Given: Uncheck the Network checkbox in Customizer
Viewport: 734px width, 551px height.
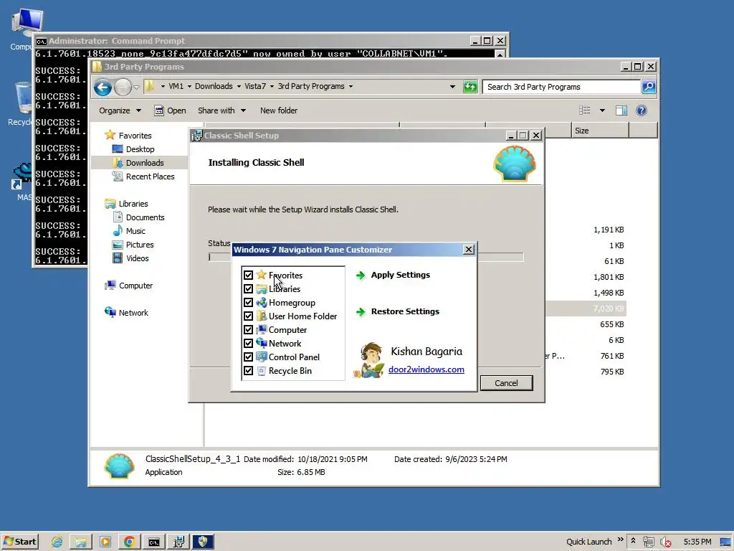Looking at the screenshot, I should (249, 344).
